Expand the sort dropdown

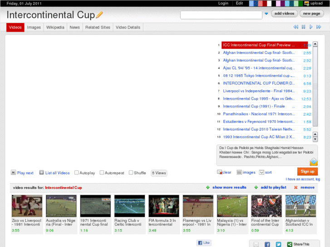point(261,172)
